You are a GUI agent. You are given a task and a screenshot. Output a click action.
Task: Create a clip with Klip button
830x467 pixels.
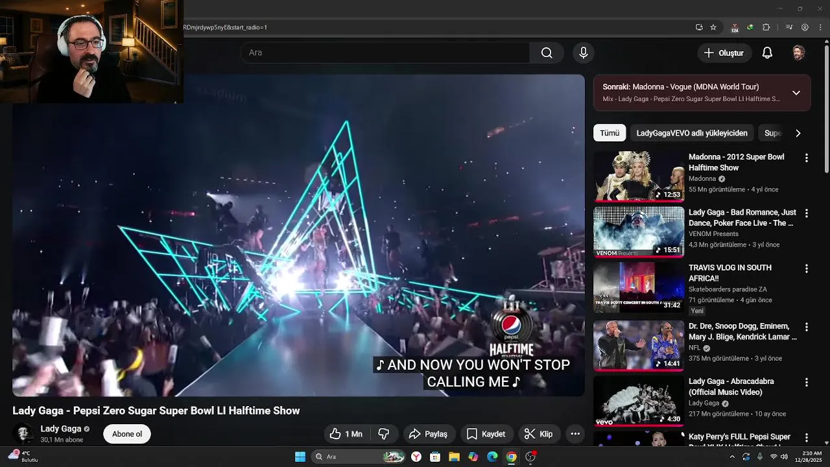click(x=539, y=434)
